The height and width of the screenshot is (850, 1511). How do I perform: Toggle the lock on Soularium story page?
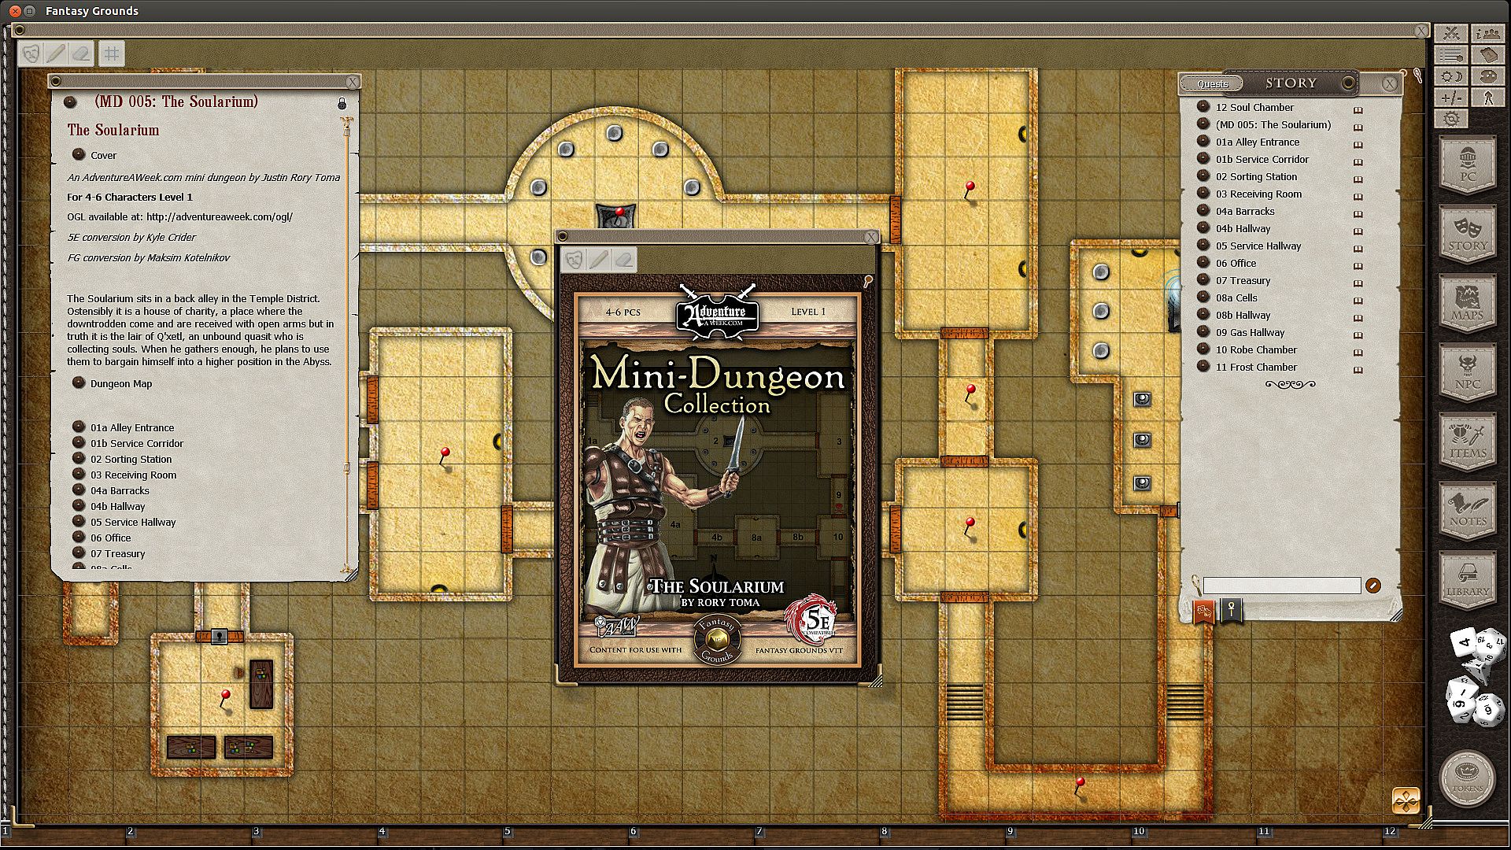pos(342,103)
